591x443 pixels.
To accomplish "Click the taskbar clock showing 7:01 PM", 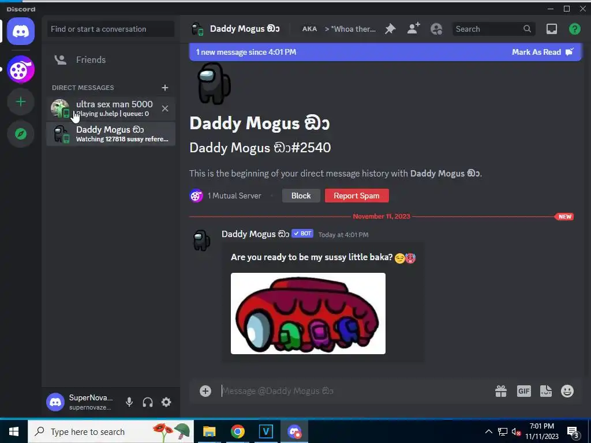I will point(542,431).
